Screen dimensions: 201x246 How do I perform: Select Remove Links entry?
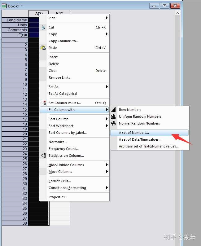(x=74, y=77)
